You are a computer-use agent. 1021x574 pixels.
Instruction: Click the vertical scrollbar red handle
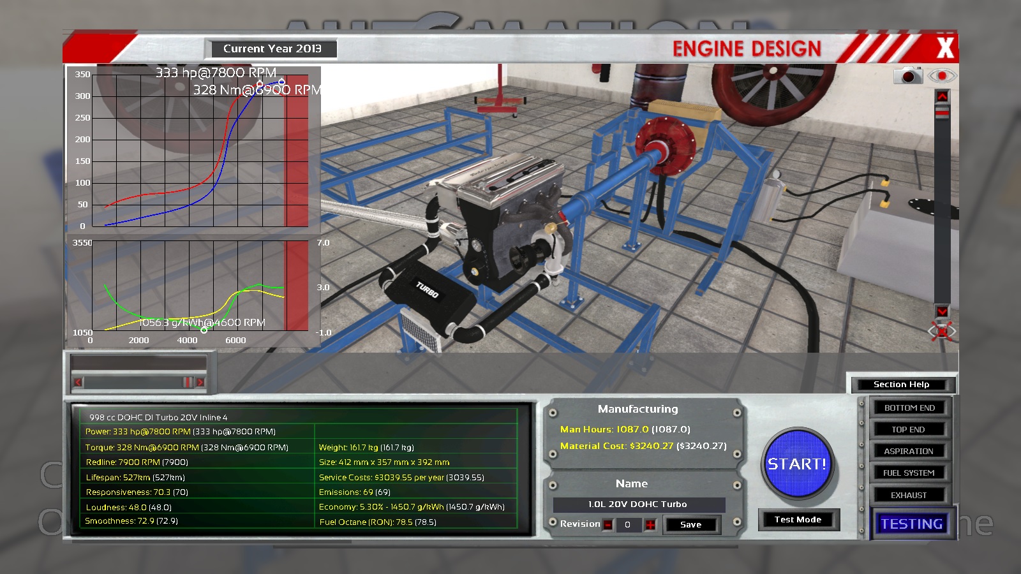pyautogui.click(x=943, y=112)
